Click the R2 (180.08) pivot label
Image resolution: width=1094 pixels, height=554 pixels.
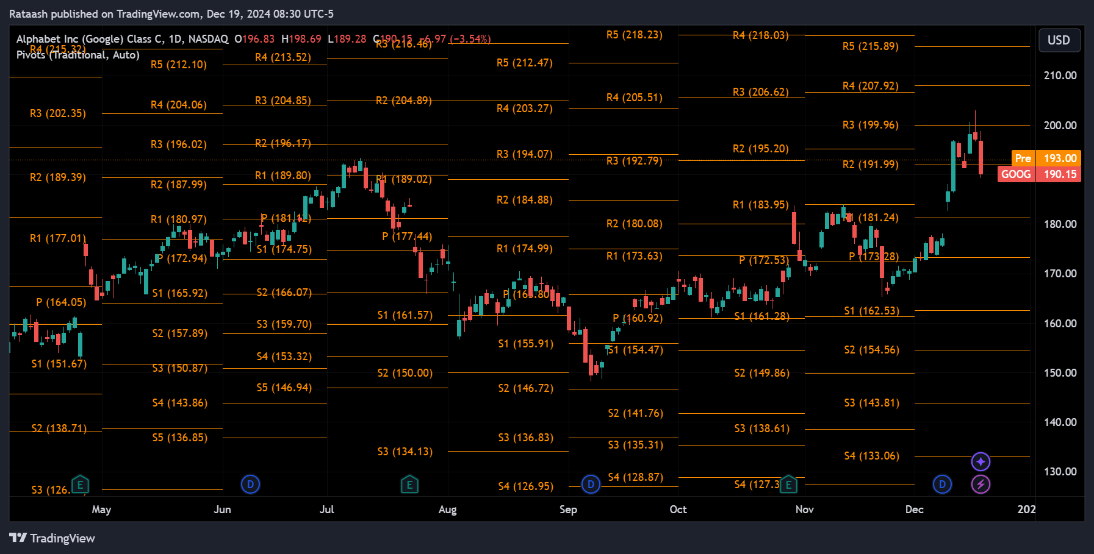(635, 224)
